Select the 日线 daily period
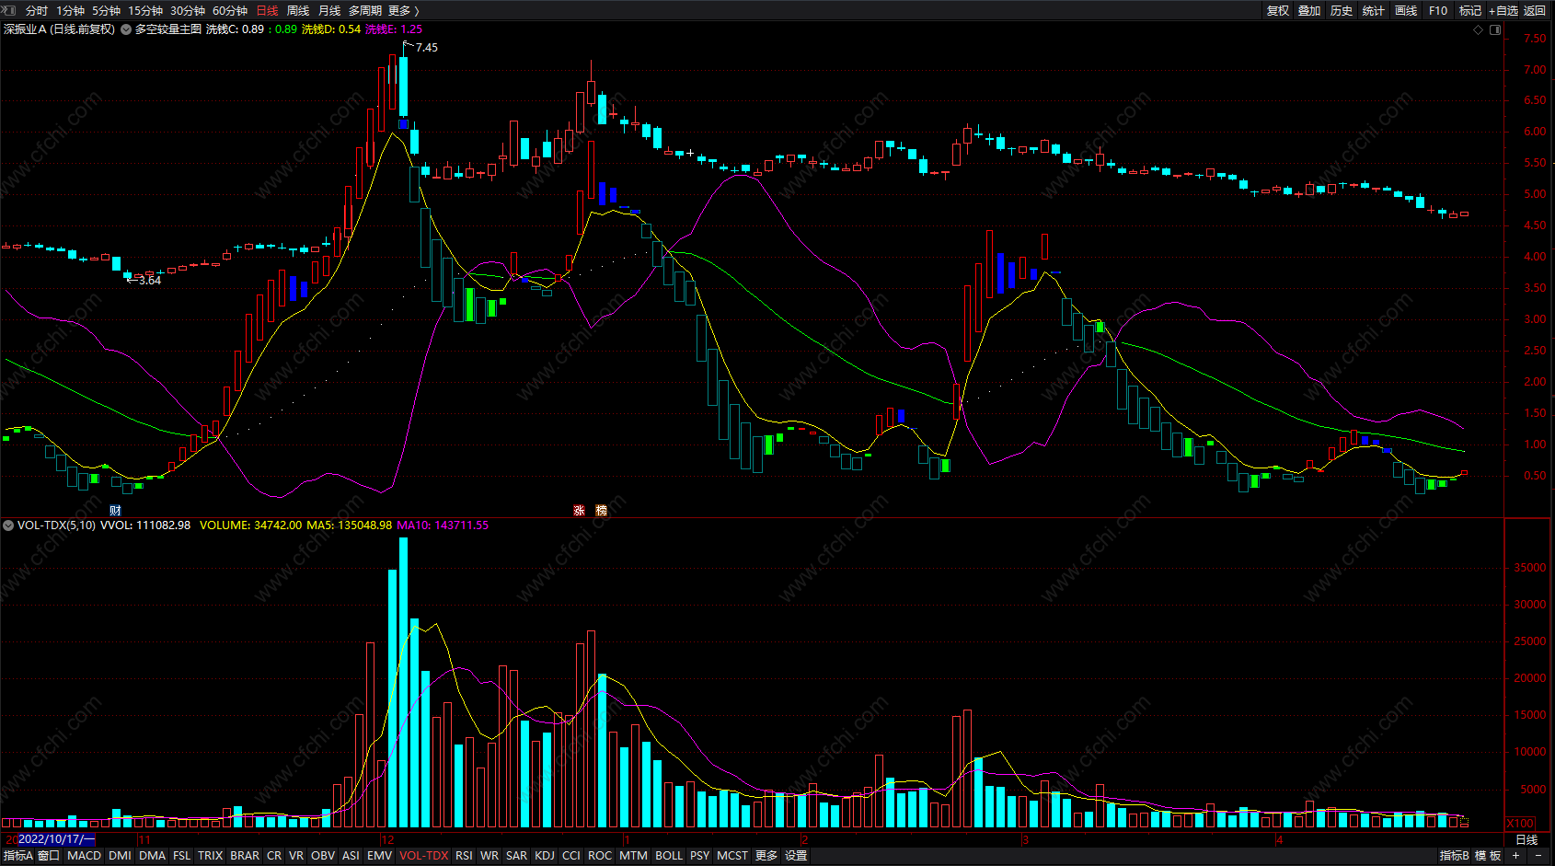 (x=267, y=11)
